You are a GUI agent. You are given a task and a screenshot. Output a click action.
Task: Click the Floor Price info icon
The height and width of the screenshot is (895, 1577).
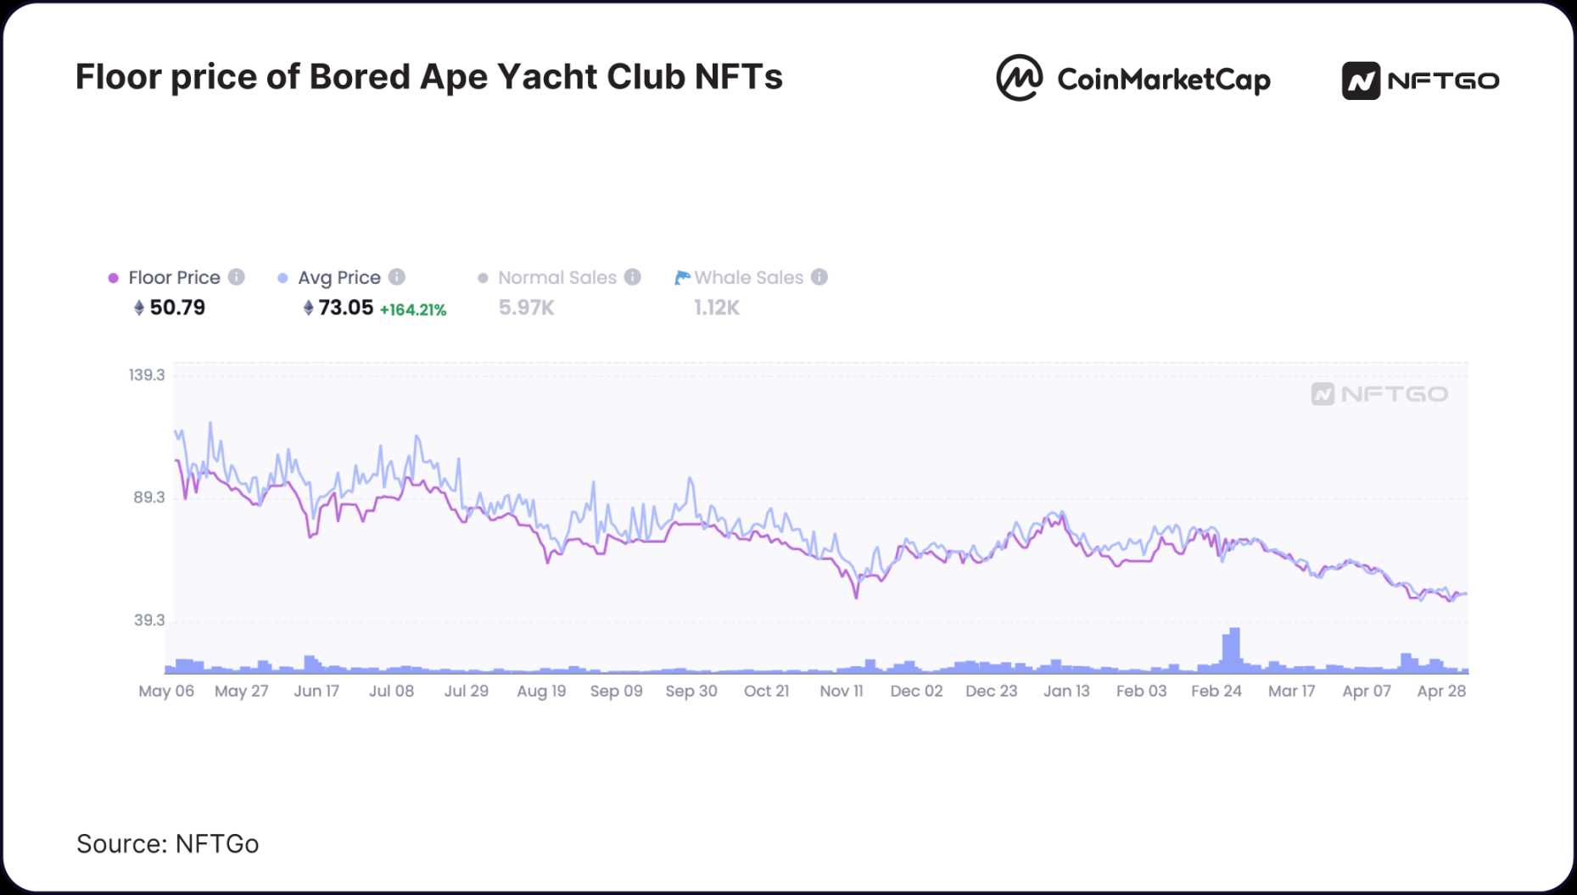(x=237, y=277)
